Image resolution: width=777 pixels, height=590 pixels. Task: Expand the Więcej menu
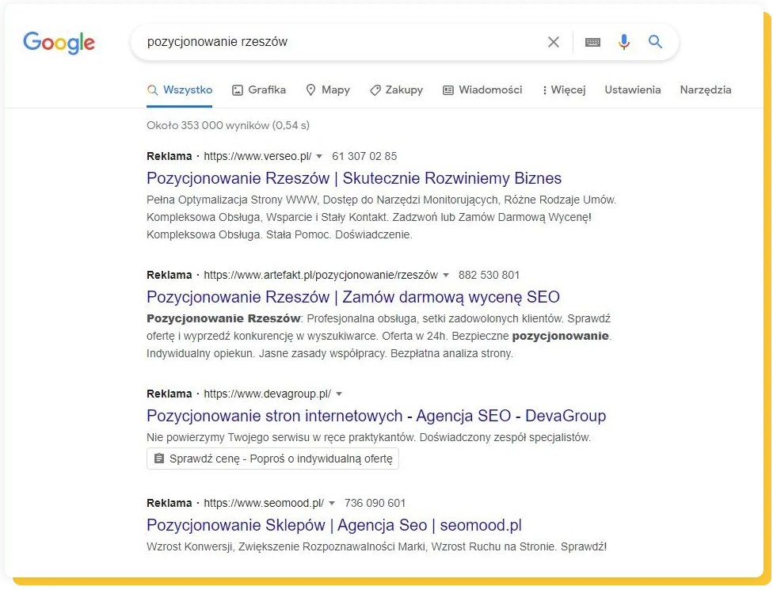[564, 90]
